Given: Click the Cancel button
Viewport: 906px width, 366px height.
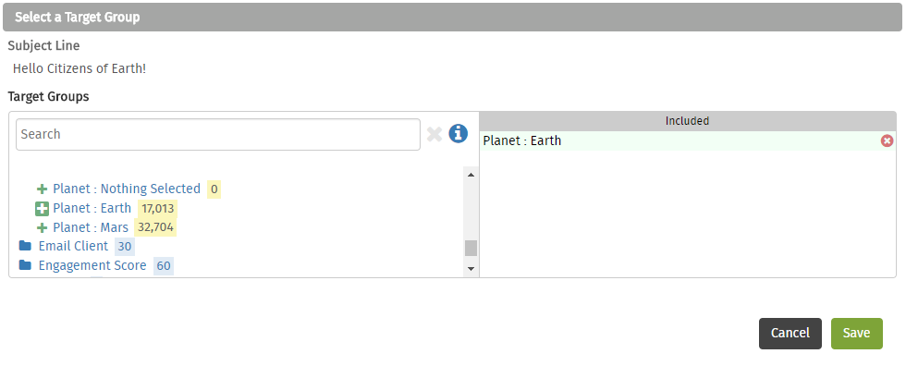Looking at the screenshot, I should click(x=790, y=334).
